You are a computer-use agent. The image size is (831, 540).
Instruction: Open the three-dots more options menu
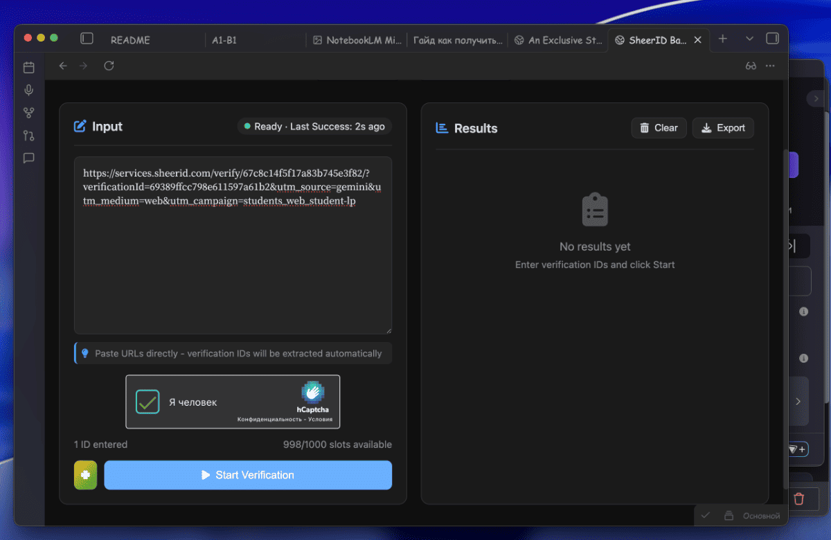coord(771,66)
